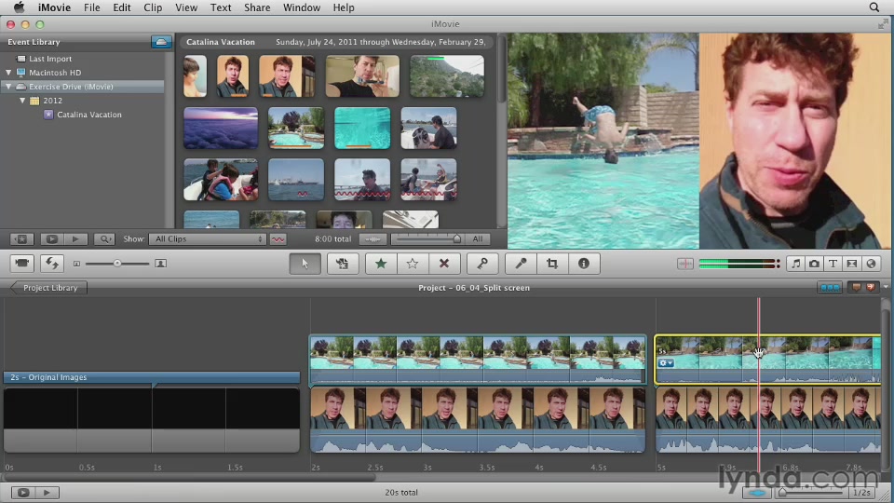The image size is (894, 503).
Task: Open the Share menu
Action: [x=257, y=7]
